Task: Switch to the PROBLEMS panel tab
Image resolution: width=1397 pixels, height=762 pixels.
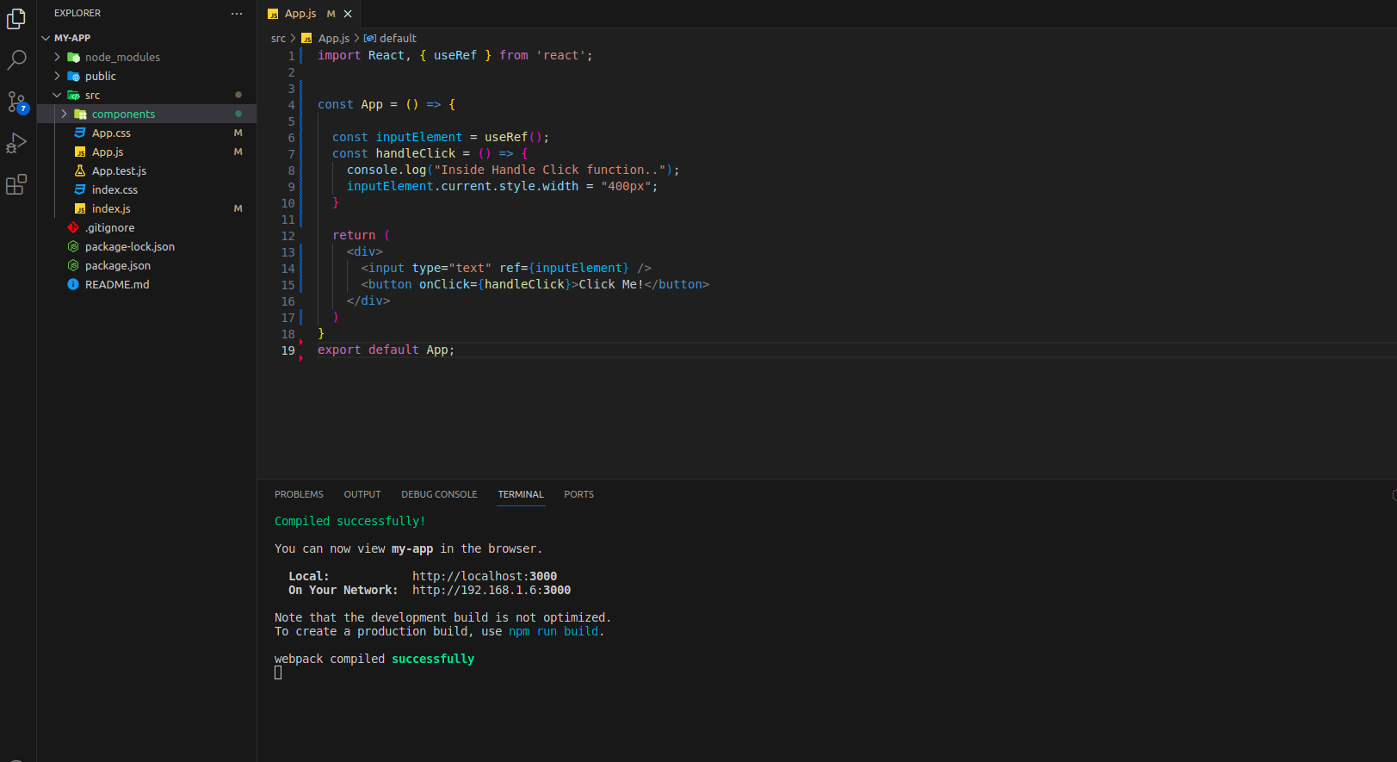Action: tap(299, 495)
